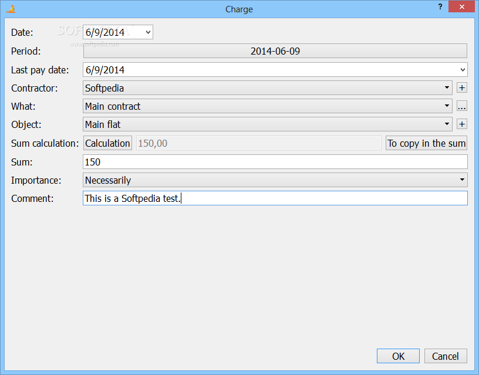
Task: Click the Calculation button
Action: (107, 143)
